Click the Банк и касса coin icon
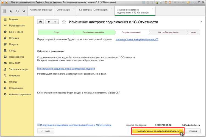Viewport: 206px width, 137px height. coord(5,32)
